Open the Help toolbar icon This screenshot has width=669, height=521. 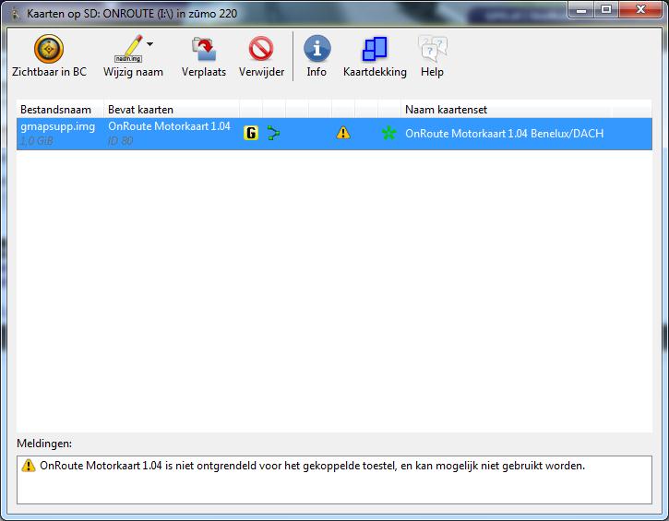432,49
